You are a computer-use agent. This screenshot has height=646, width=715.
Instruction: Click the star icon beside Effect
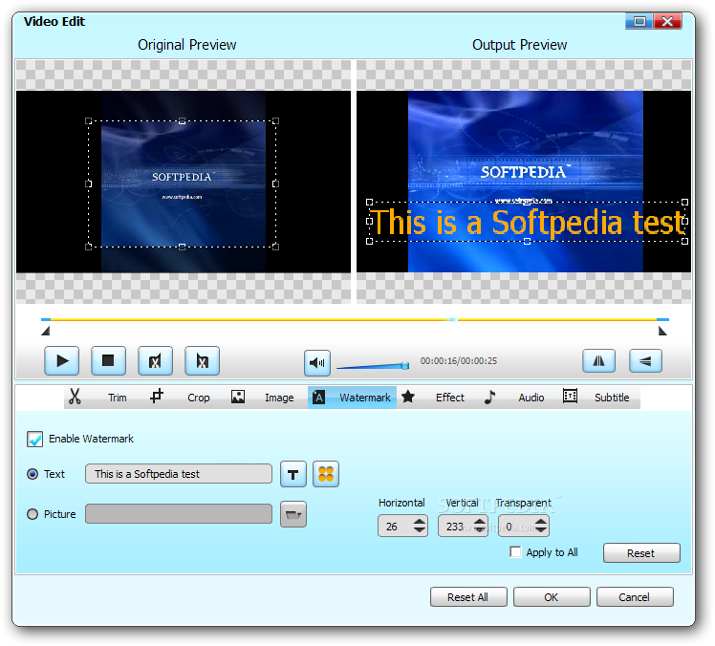408,397
